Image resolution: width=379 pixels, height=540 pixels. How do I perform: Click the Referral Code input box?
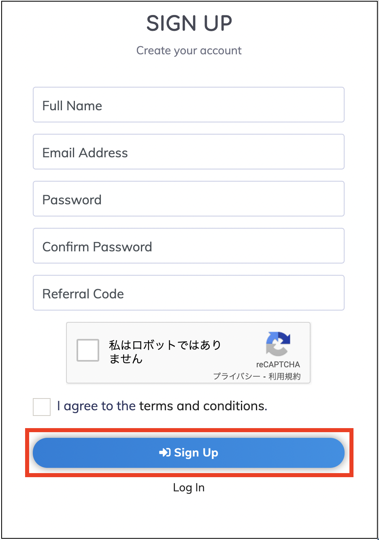point(189,293)
